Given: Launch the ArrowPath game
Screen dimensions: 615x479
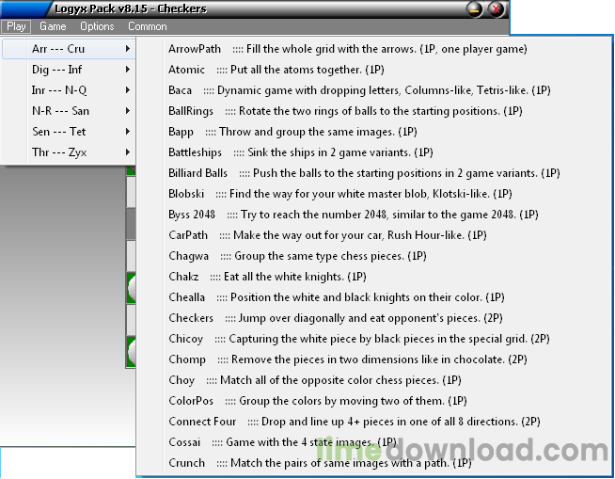Looking at the screenshot, I should point(374,49).
